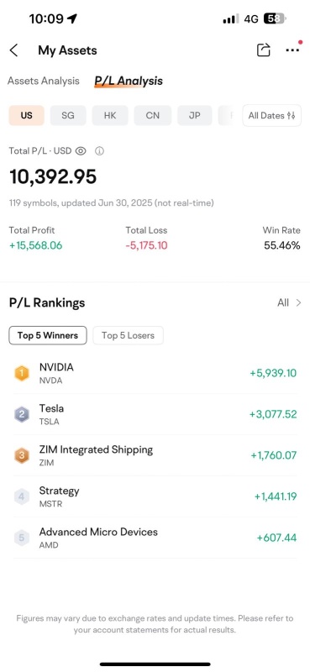310x672 pixels.
Task: Switch to Assets Analysis tab
Action: (x=44, y=81)
